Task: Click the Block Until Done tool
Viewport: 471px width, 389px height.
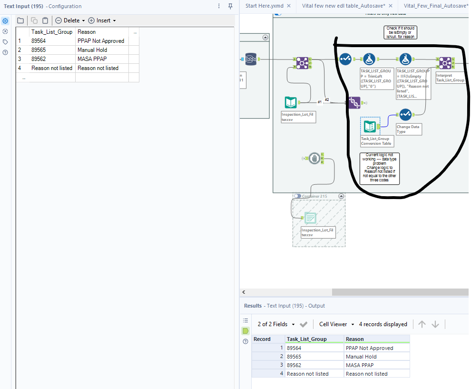Action: [314, 158]
